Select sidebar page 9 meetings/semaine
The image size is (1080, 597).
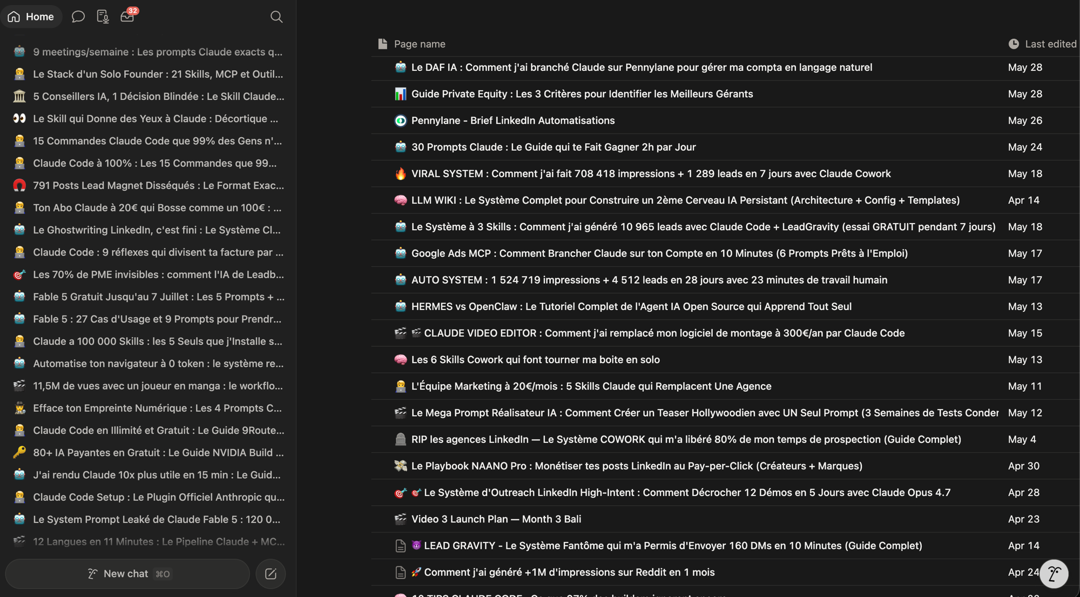(x=148, y=52)
